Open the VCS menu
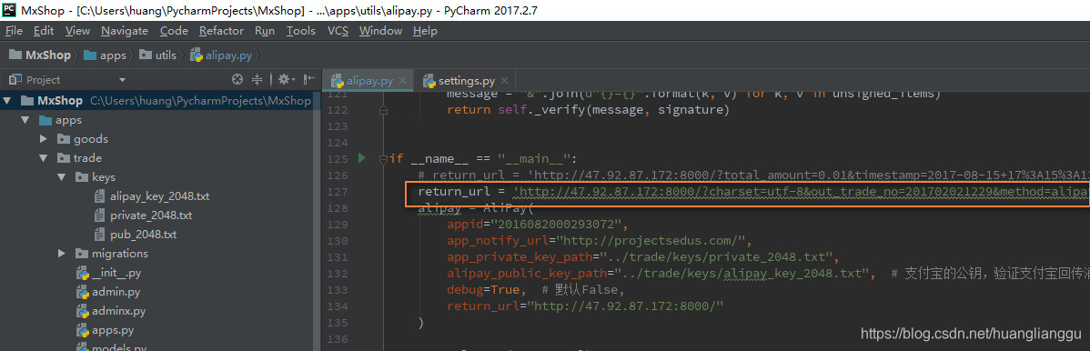The image size is (1090, 351). pyautogui.click(x=338, y=31)
